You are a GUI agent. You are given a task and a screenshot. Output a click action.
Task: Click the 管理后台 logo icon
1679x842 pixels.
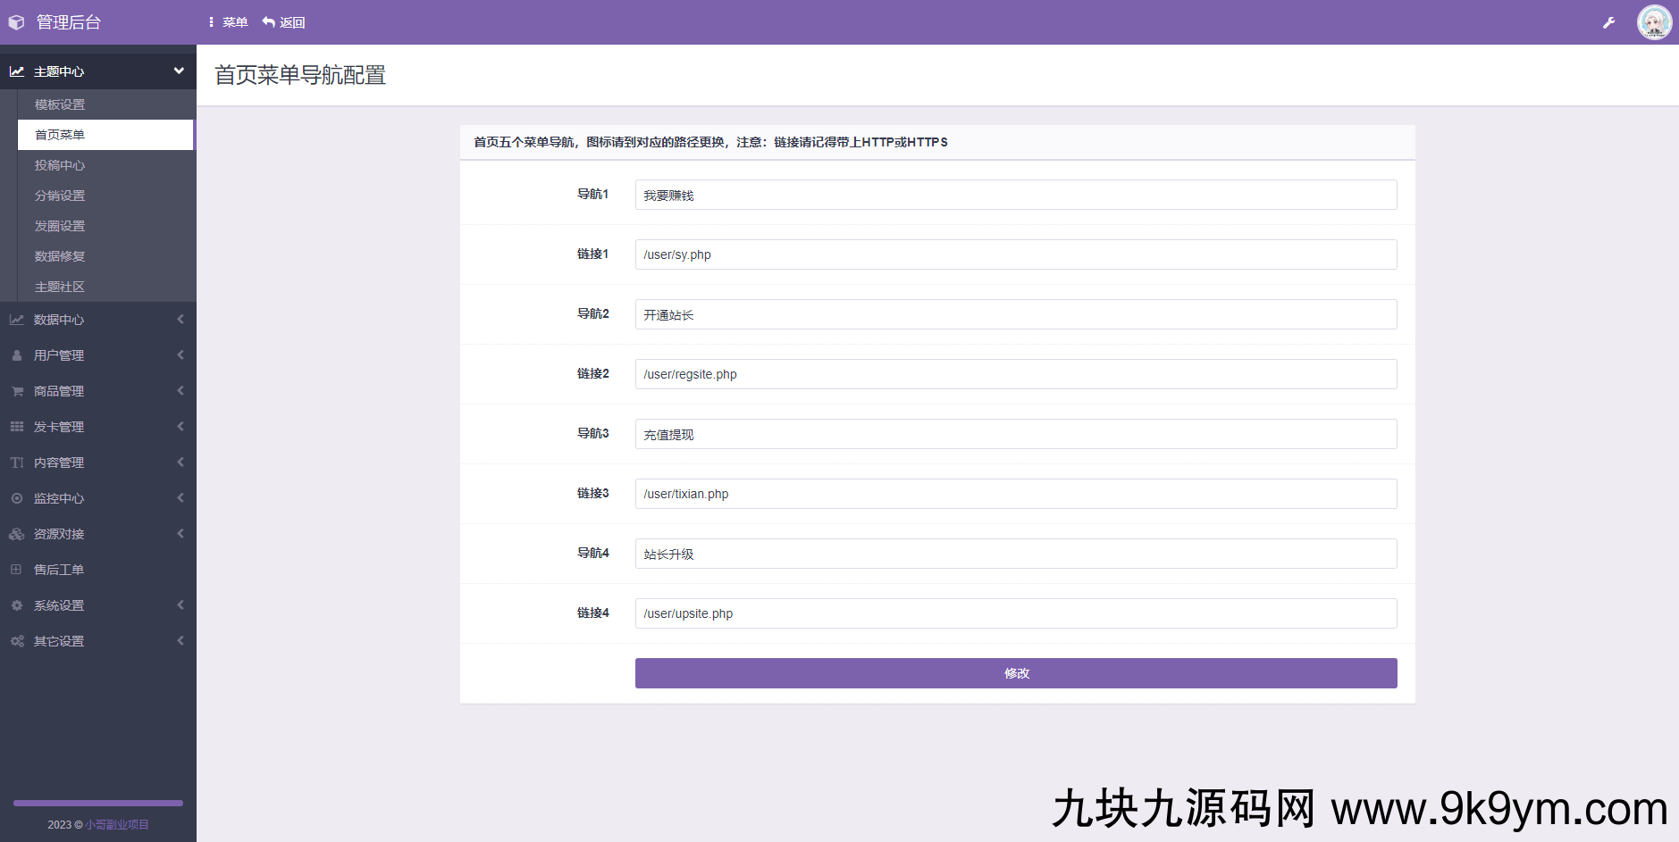16,21
